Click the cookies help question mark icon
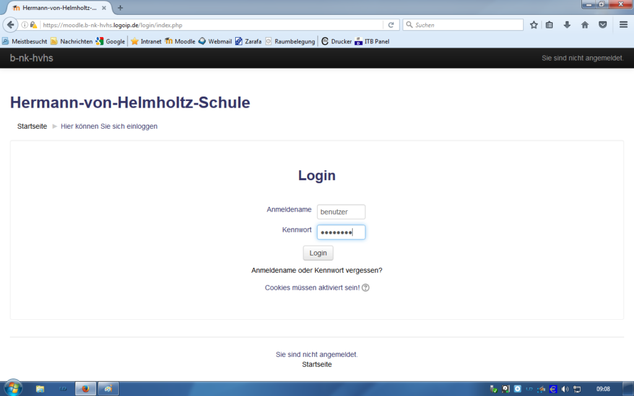 (365, 288)
